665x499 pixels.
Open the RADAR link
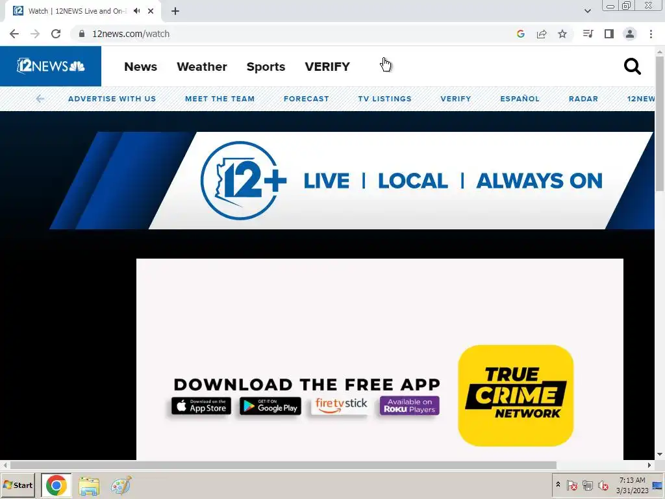(583, 99)
